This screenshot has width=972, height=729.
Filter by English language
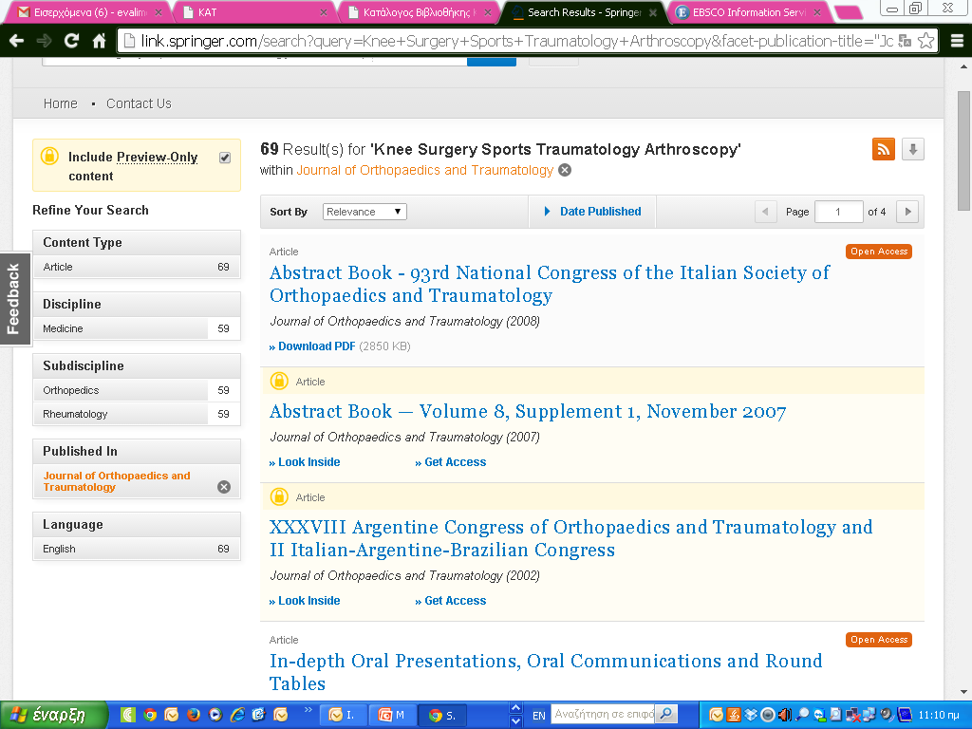click(137, 549)
